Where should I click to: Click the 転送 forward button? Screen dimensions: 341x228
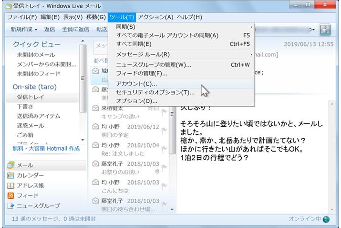coord(102,29)
